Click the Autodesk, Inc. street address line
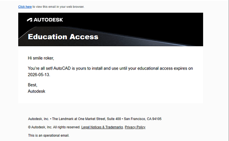This screenshot has height=141, width=229. [95, 119]
